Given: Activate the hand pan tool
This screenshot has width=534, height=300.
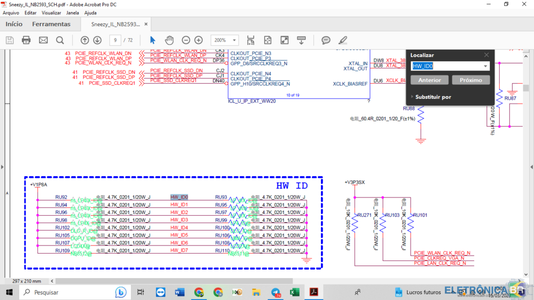Looking at the screenshot, I should pyautogui.click(x=169, y=40).
